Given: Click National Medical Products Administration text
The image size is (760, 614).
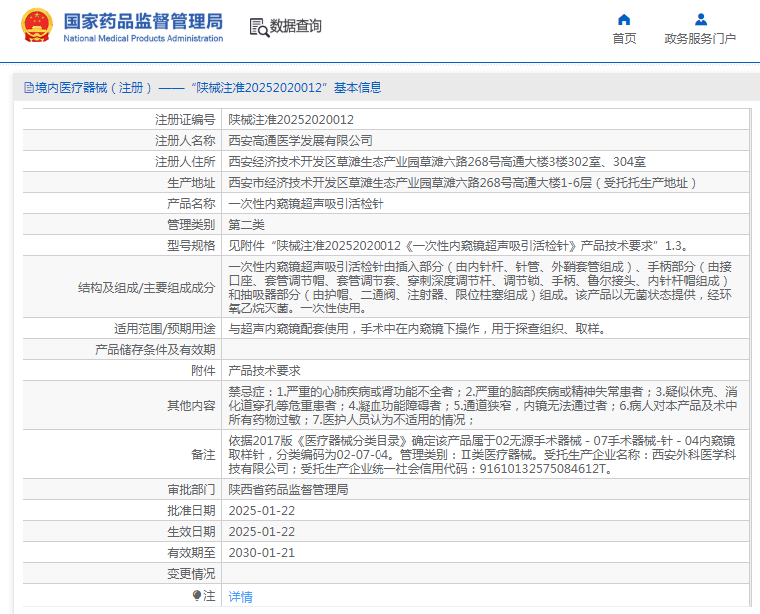Looking at the screenshot, I should point(143,38).
